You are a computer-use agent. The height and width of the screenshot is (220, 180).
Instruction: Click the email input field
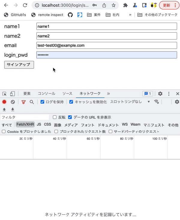pyautogui.click(x=107, y=45)
